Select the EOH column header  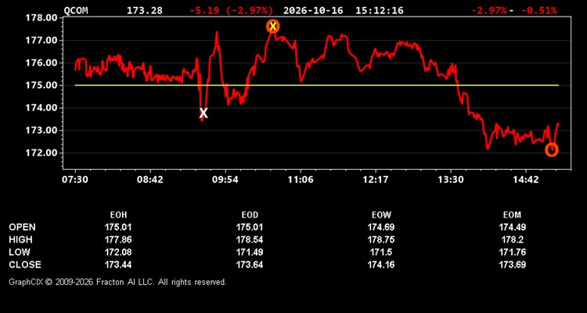118,215
